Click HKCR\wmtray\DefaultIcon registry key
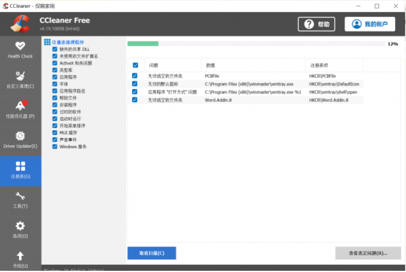The width and height of the screenshot is (406, 272). coord(334,84)
